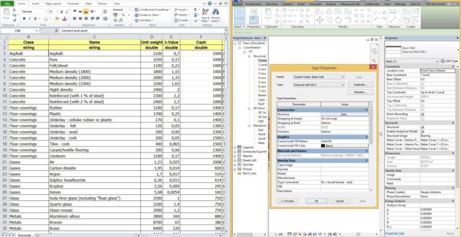Screen dimensions: 461x237
Task: Click the Revit Edit Type icon in Properties
Action: coord(442,61)
